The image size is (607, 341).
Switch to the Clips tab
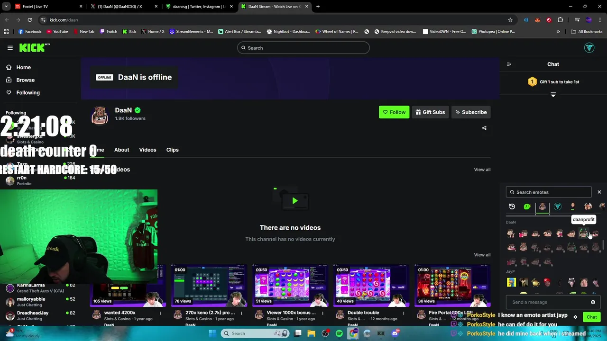172,150
